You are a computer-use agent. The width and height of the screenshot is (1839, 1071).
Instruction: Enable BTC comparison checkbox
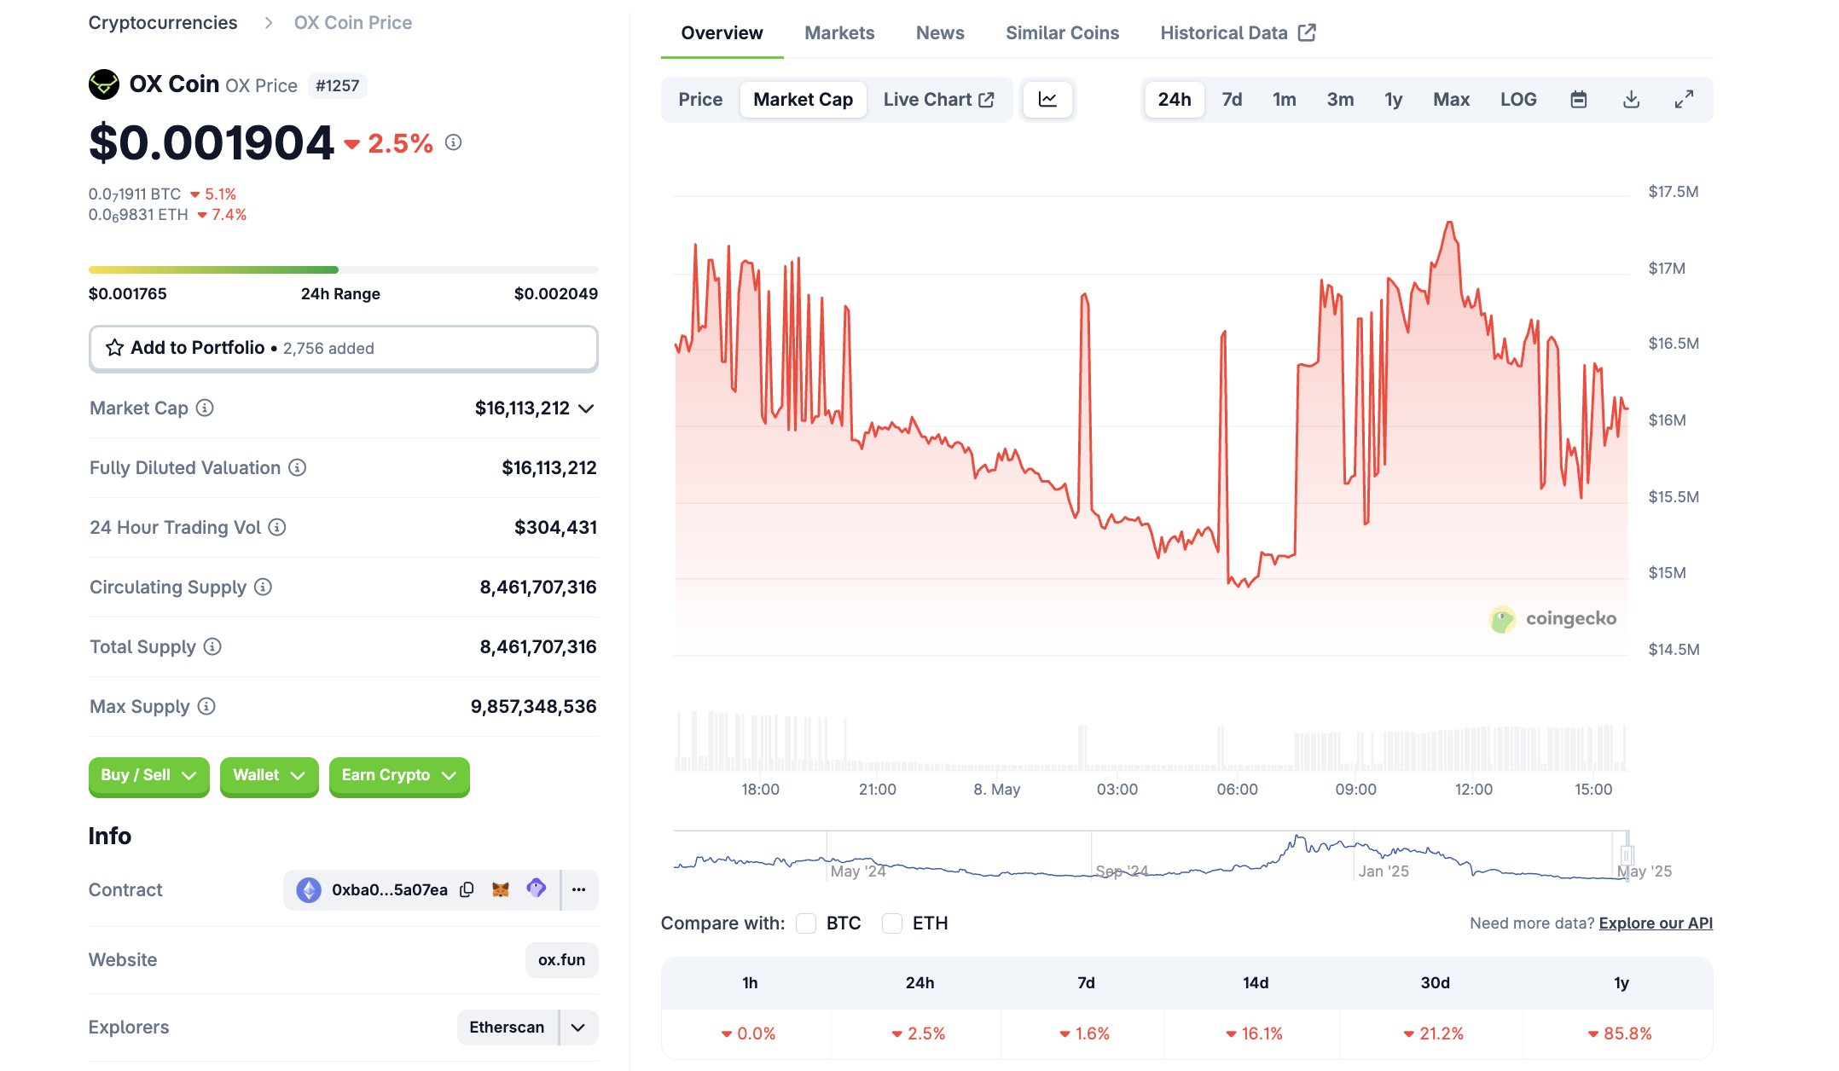[x=806, y=923]
